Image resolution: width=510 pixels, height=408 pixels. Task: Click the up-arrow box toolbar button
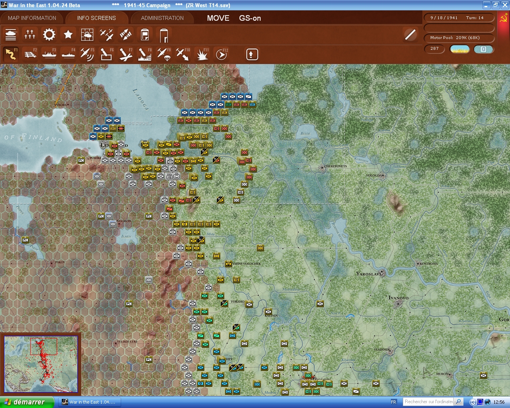coord(252,54)
